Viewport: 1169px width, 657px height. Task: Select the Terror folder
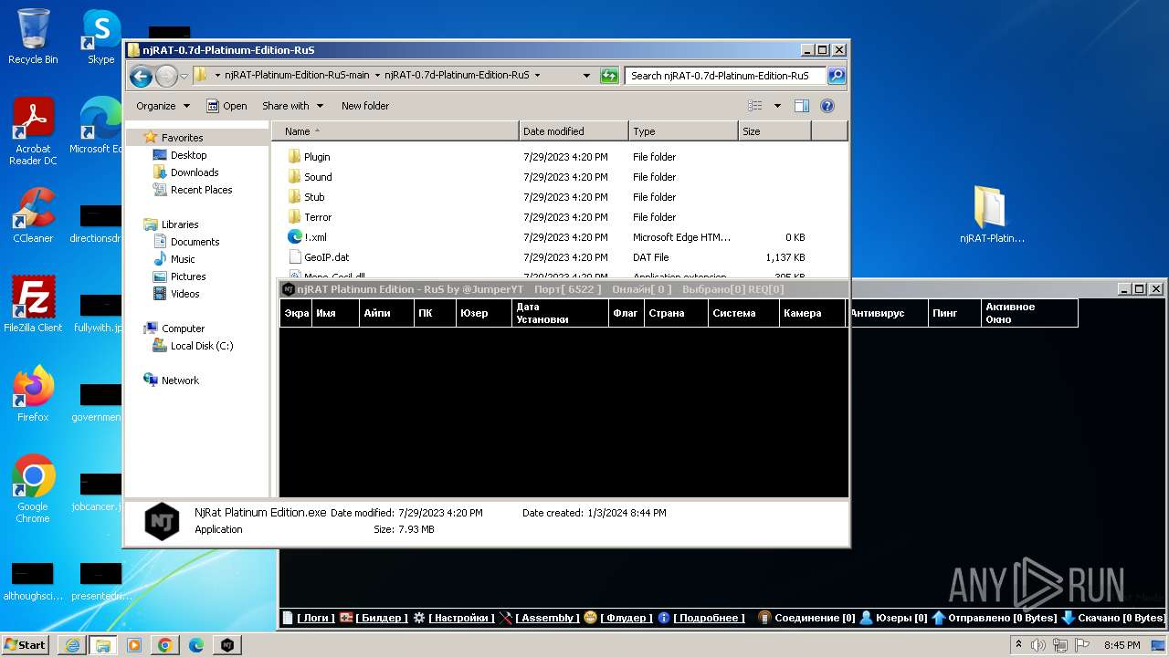tap(318, 217)
